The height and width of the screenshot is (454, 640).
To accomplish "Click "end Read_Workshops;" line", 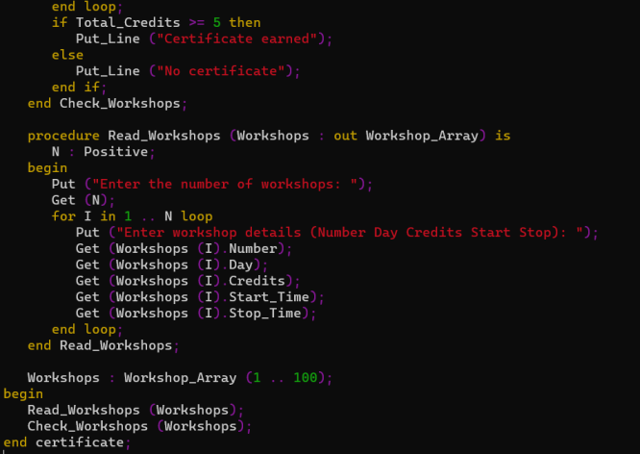I will (x=103, y=345).
